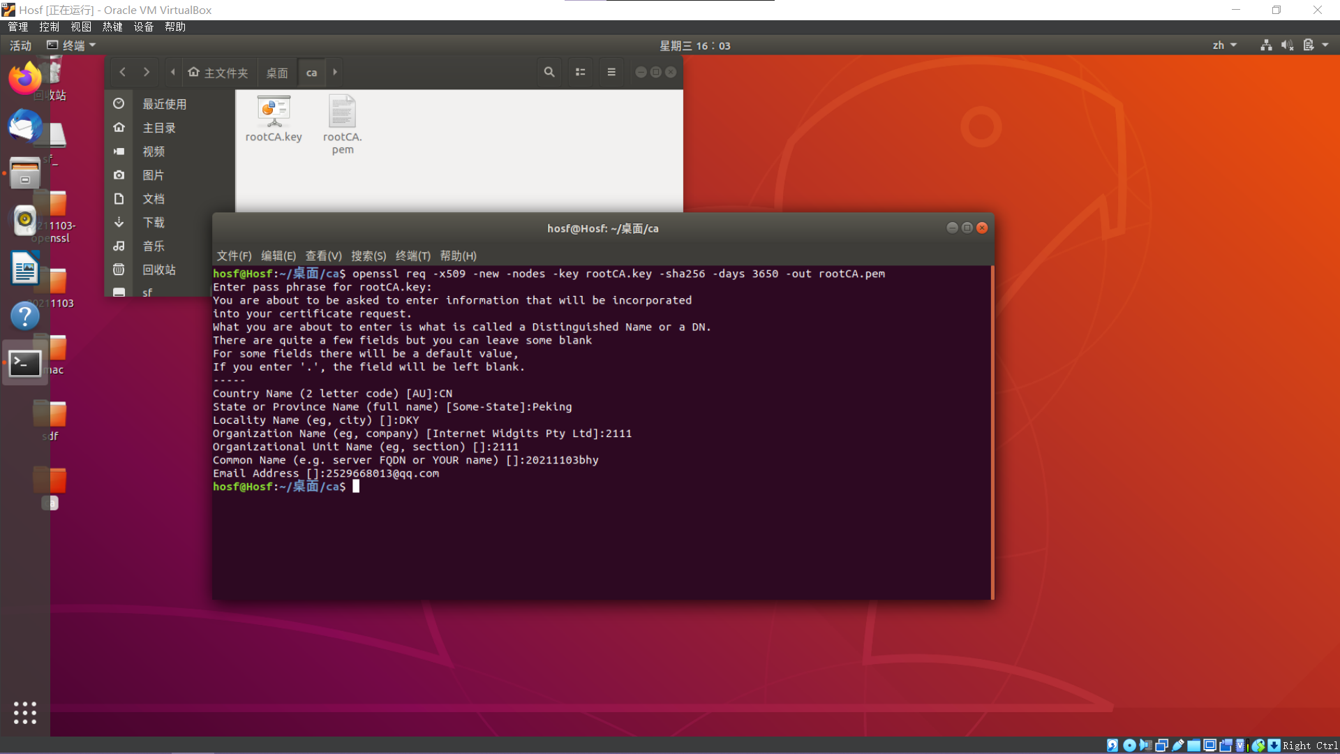The height and width of the screenshot is (754, 1340).
Task: Open Rhythmbox music player in dock
Action: pos(25,221)
